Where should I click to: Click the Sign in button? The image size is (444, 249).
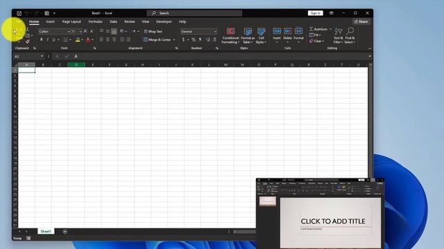pyautogui.click(x=315, y=13)
